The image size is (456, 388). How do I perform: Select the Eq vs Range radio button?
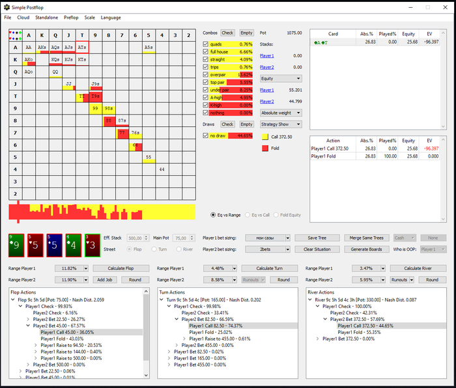(x=214, y=215)
